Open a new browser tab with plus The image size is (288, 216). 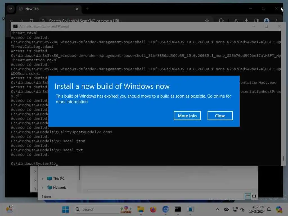pos(87,9)
